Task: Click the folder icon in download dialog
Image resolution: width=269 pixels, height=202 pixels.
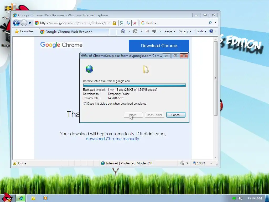Action: (x=146, y=69)
